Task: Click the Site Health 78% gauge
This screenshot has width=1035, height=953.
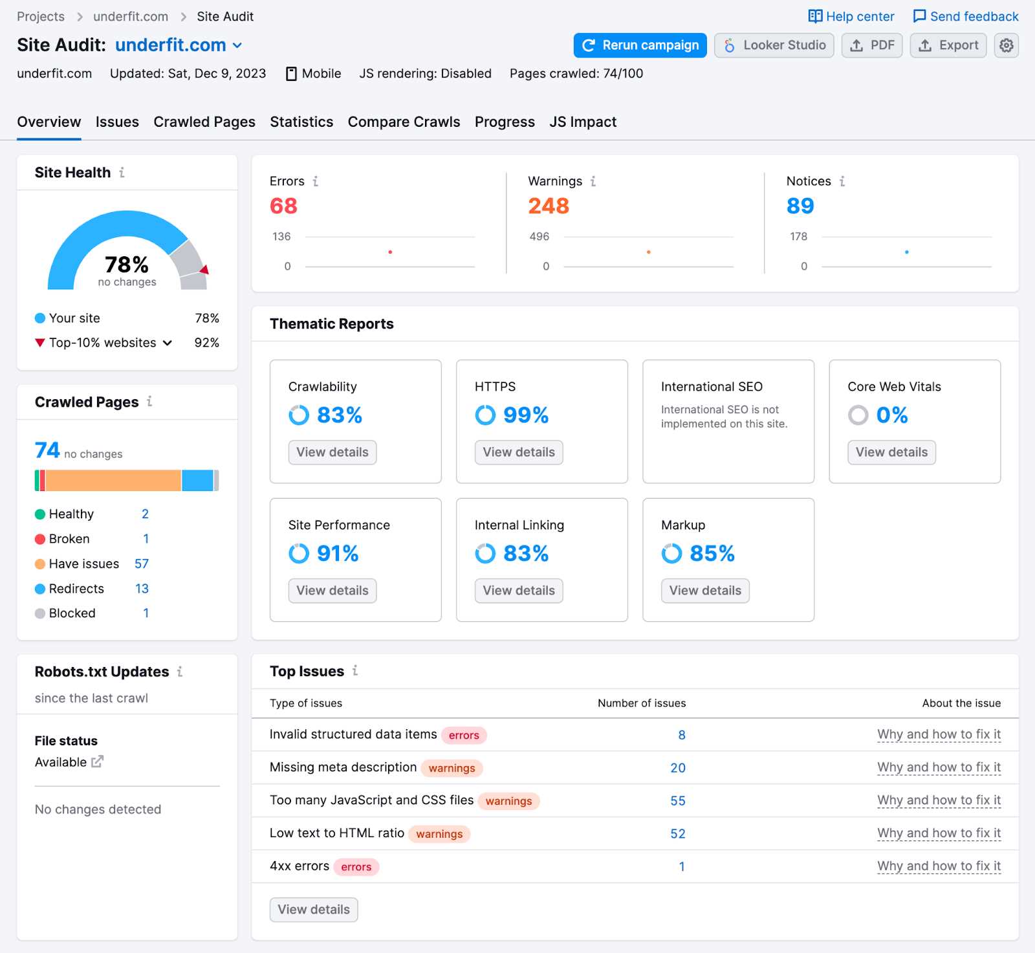Action: (x=127, y=250)
